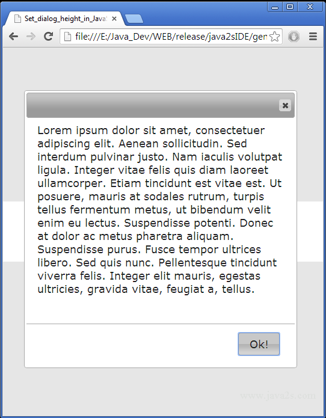Click the Ok! button in the dialog
The image size is (326, 418).
tap(259, 344)
